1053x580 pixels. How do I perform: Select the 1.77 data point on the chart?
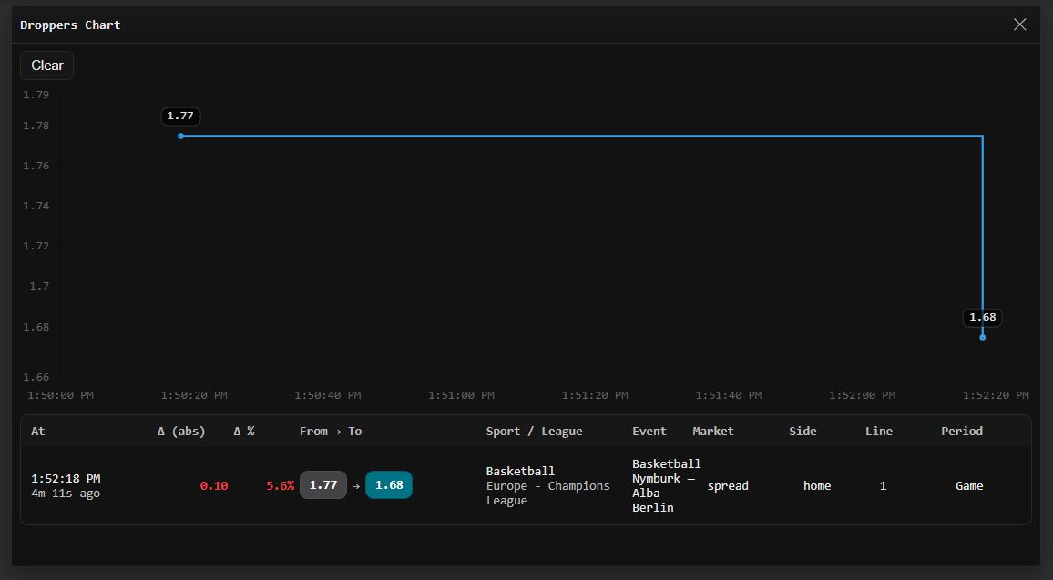(180, 136)
